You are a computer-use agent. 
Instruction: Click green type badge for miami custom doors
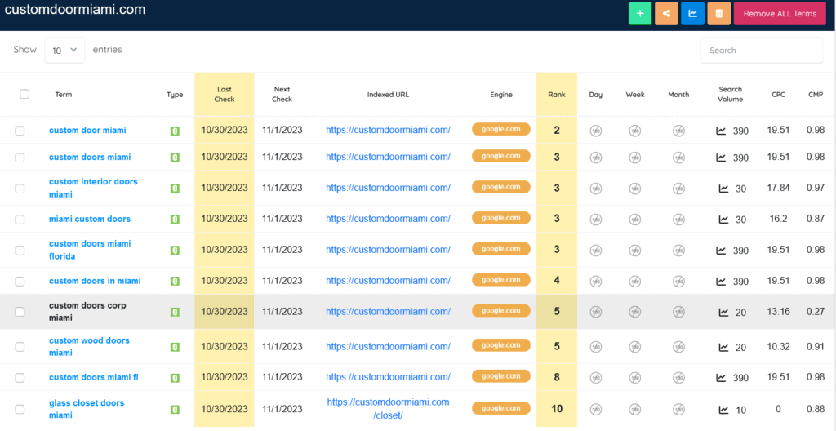[x=175, y=219]
